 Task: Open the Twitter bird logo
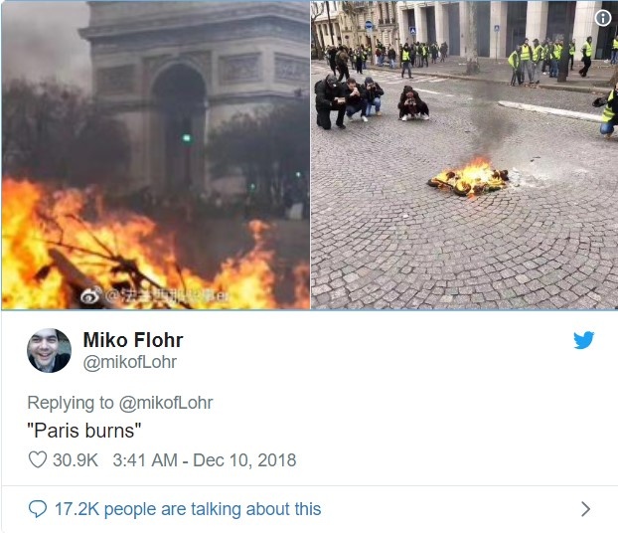[583, 340]
